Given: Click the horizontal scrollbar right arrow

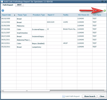Looking at the screenshot, I should pyautogui.click(x=105, y=91).
